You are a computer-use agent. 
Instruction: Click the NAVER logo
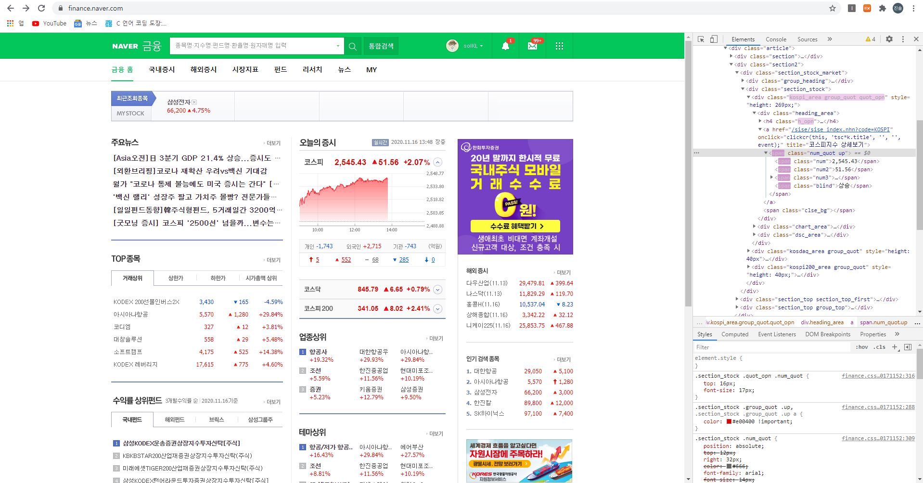[125, 46]
